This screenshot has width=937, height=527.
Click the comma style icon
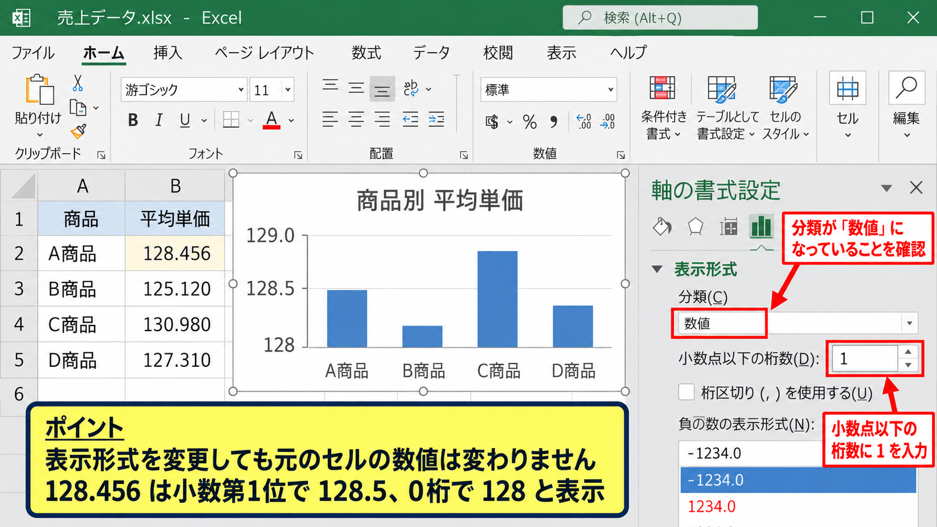click(554, 122)
